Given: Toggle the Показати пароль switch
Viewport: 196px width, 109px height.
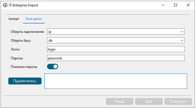Looking at the screenshot, I should (53, 67).
